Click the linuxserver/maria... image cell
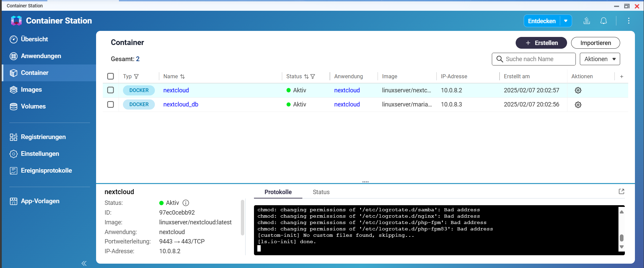Viewport: 644px width, 268px height. pos(407,104)
